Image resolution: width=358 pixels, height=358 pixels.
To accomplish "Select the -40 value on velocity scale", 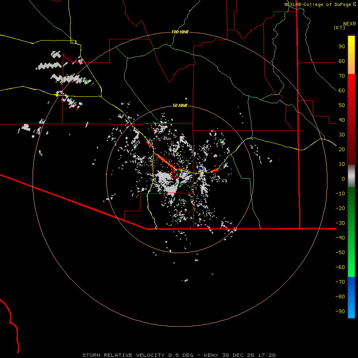I will coord(340,238).
